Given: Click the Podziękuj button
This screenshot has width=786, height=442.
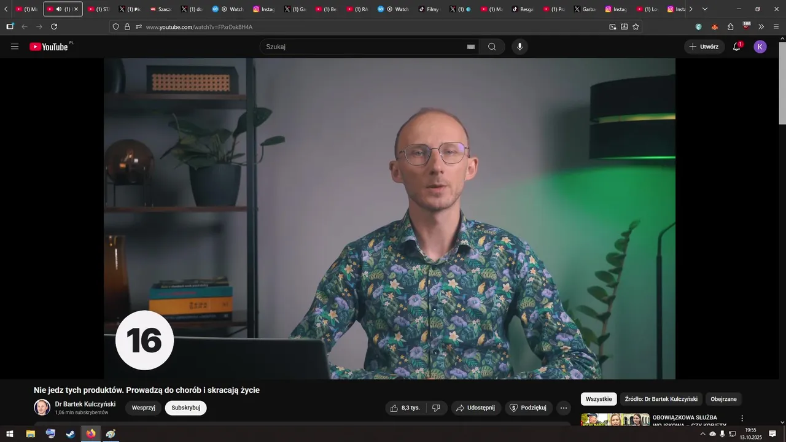Looking at the screenshot, I should [529, 408].
